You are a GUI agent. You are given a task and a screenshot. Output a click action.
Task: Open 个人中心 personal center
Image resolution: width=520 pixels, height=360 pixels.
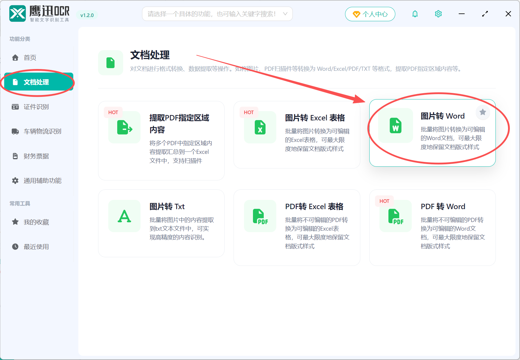[x=370, y=14]
